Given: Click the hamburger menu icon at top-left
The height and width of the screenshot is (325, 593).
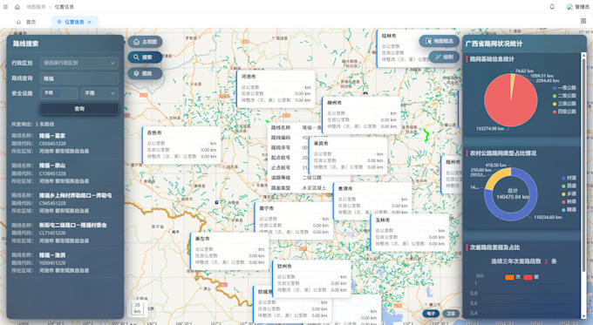Looking at the screenshot, I should [6, 7].
